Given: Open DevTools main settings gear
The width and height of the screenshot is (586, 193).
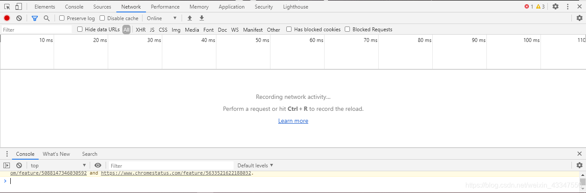Looking at the screenshot, I should point(556,6).
